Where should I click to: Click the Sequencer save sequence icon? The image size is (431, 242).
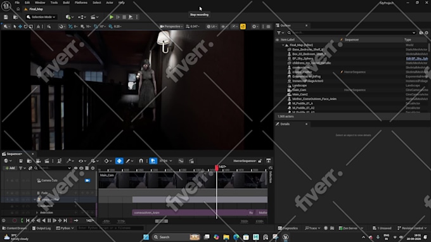tap(21, 161)
